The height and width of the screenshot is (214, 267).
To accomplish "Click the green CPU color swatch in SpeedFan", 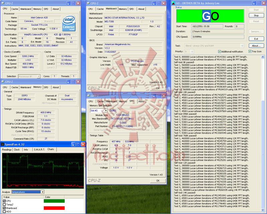I will point(54,201).
